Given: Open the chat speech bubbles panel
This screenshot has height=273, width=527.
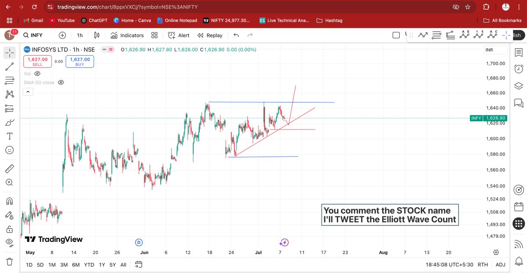Looking at the screenshot, I should click(x=519, y=103).
